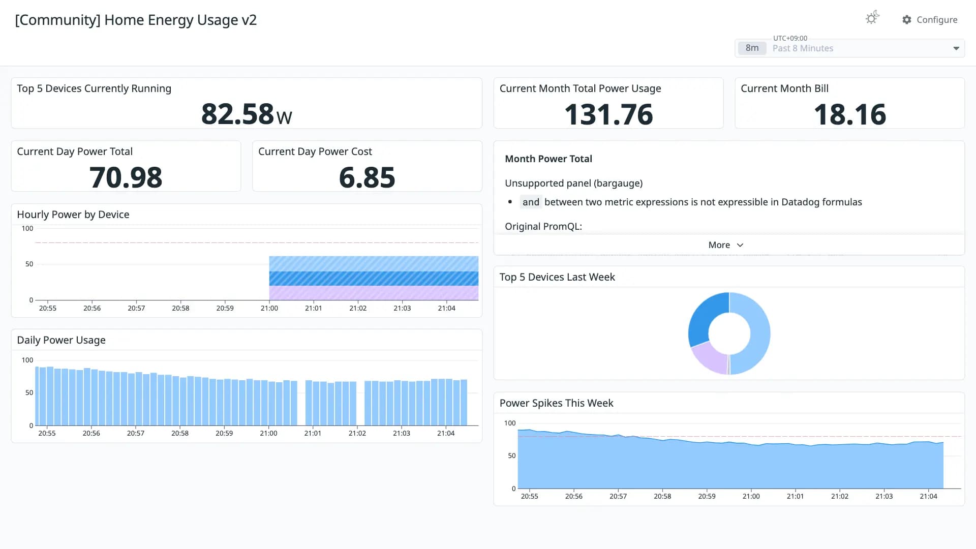Image resolution: width=976 pixels, height=549 pixels.
Task: Click the 21:04 tick on Power Spikes chart
Action: 928,496
